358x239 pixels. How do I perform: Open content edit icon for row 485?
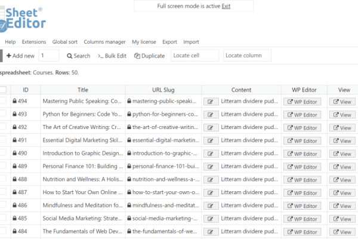(211, 219)
